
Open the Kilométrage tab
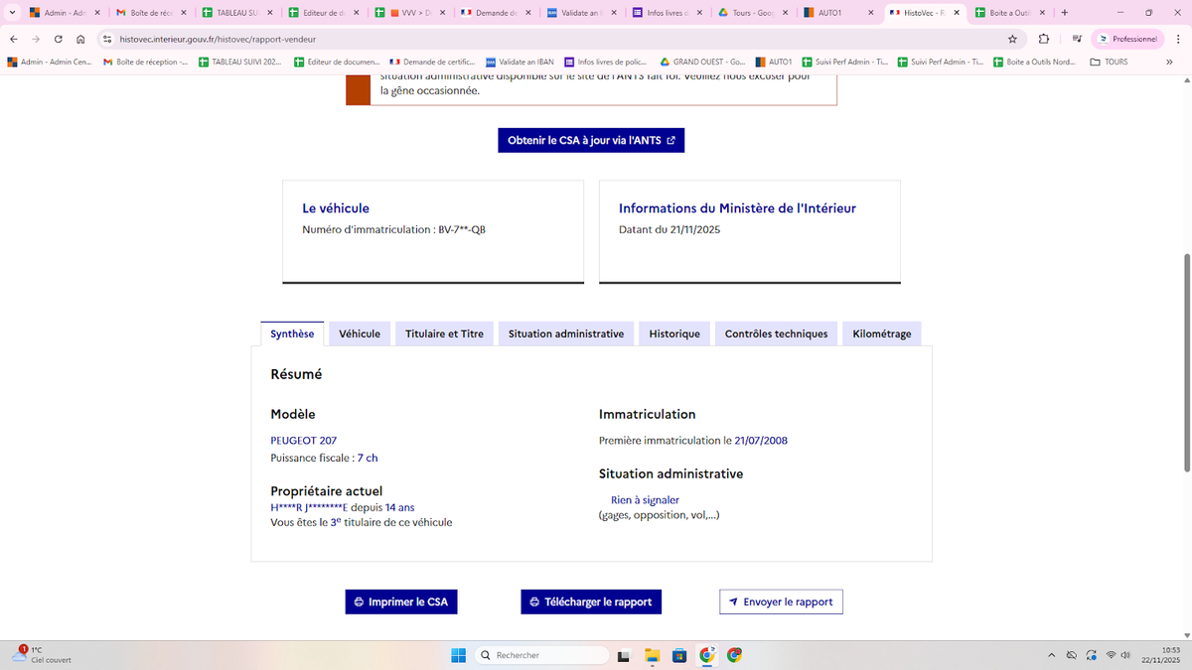pyautogui.click(x=882, y=334)
